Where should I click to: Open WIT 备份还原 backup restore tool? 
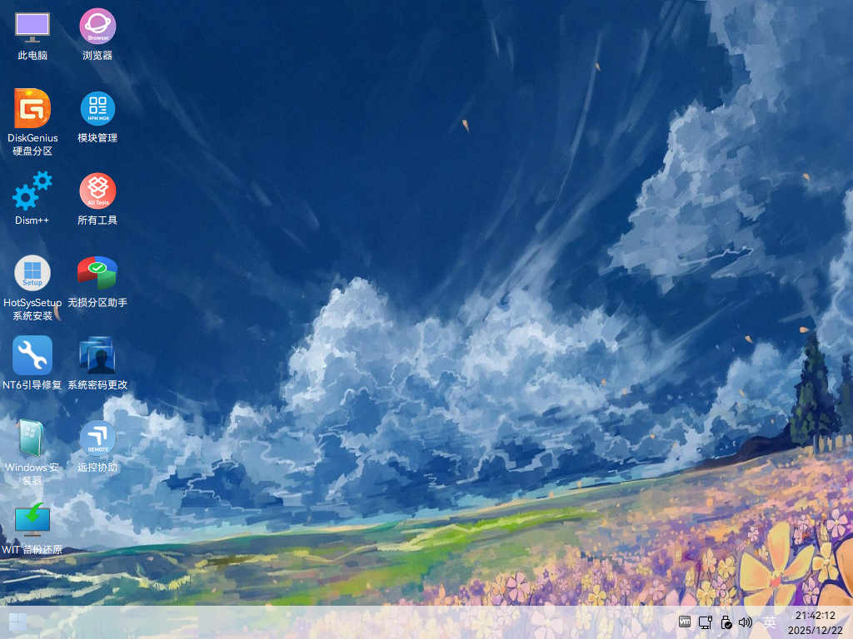(x=32, y=520)
